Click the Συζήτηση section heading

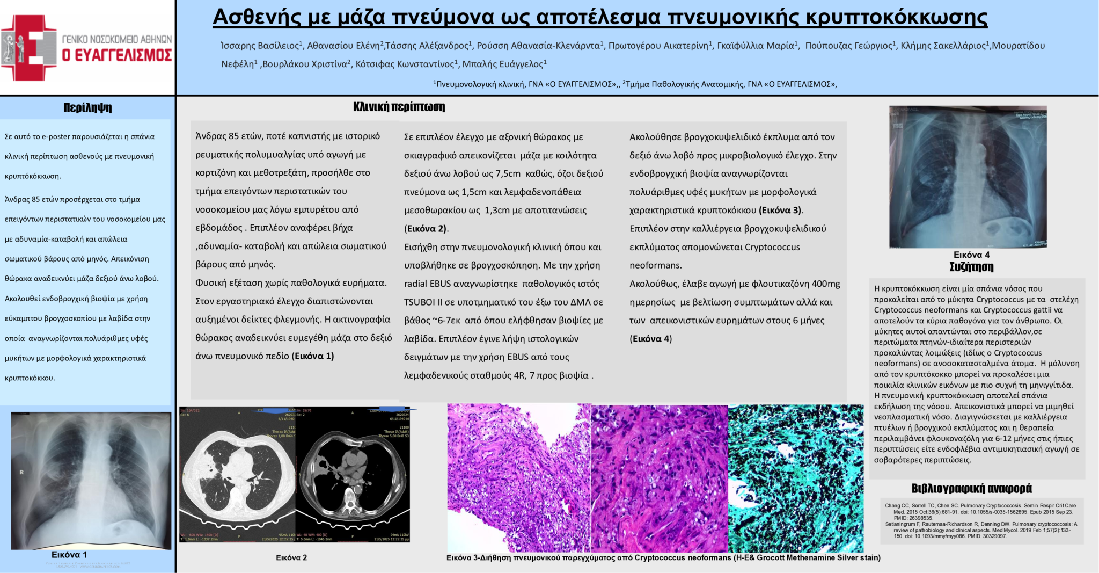coord(971,267)
